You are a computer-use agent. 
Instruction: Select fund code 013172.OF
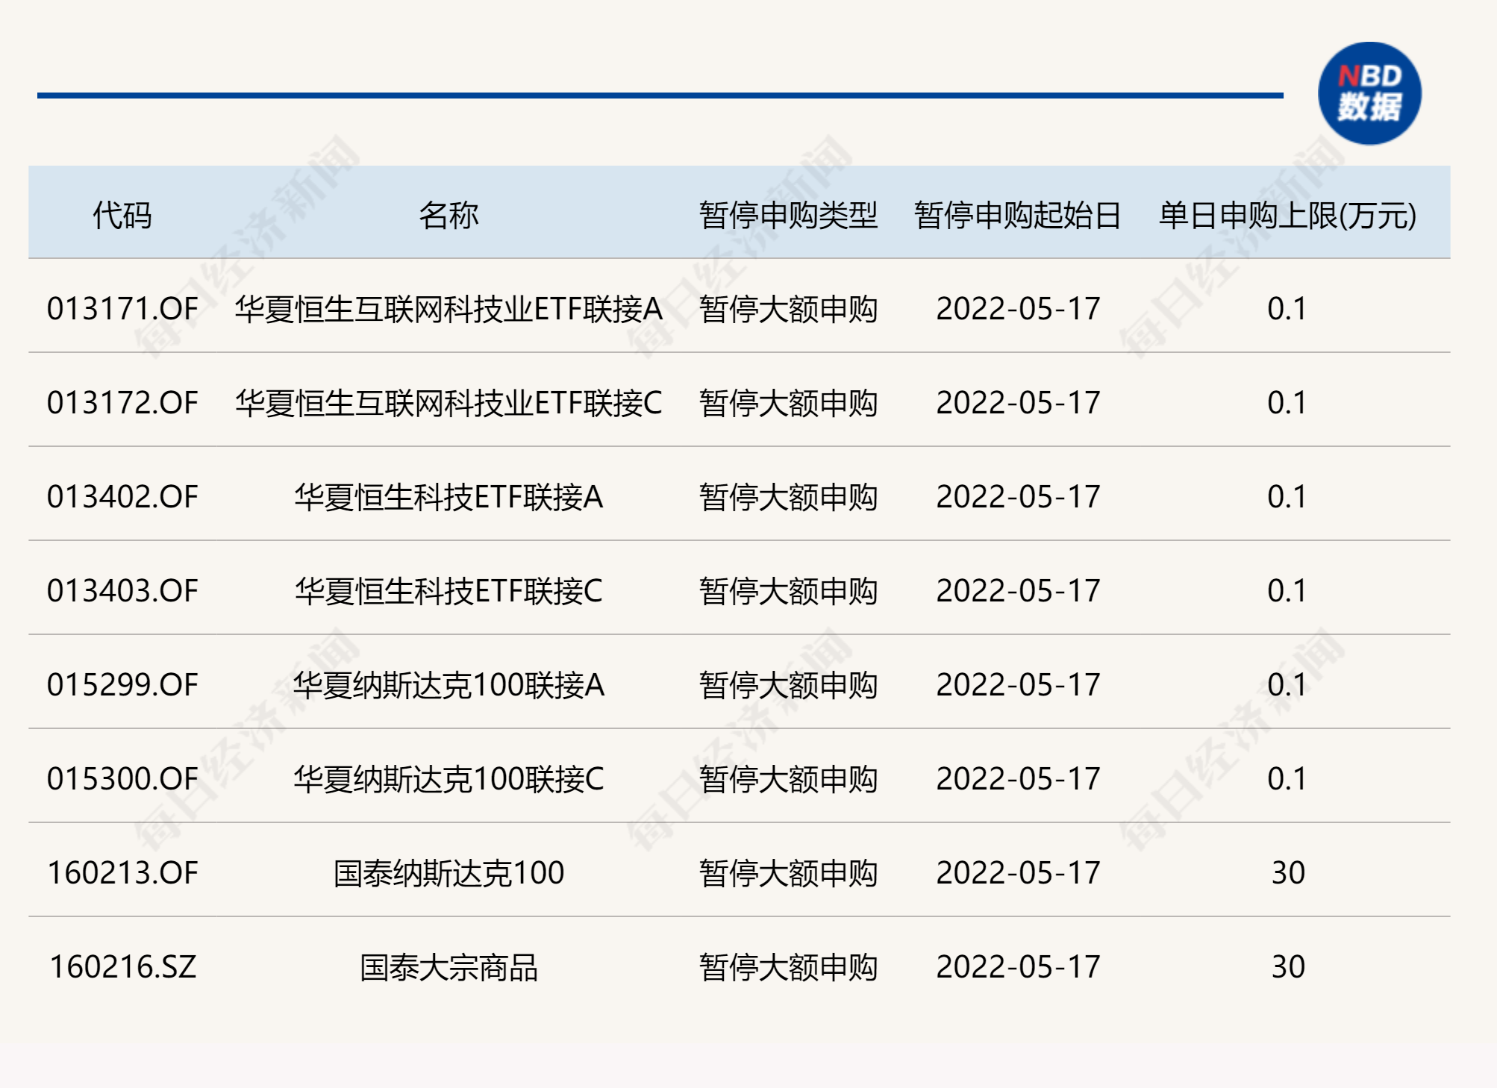122,403
